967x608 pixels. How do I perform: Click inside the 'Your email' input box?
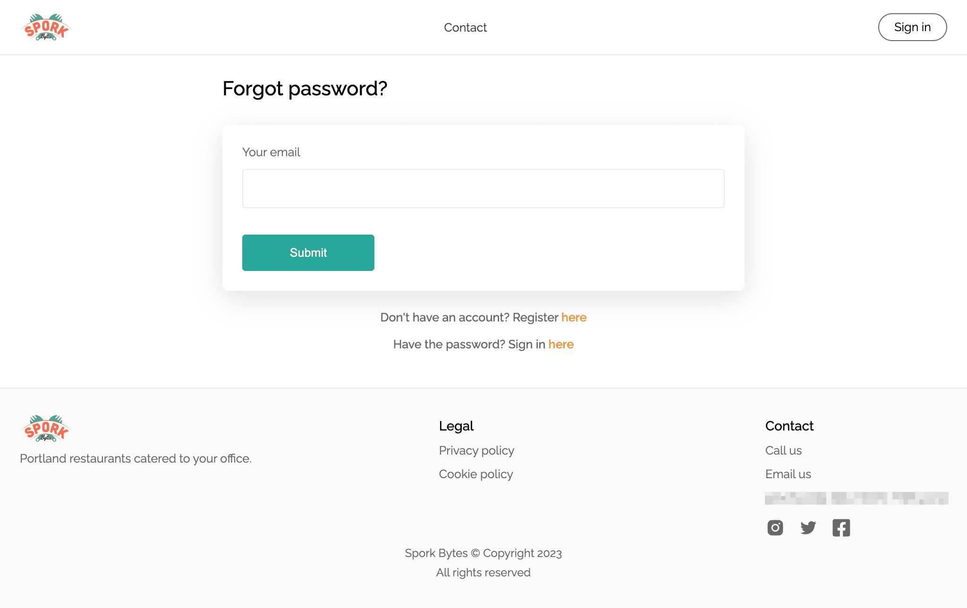pyautogui.click(x=483, y=188)
